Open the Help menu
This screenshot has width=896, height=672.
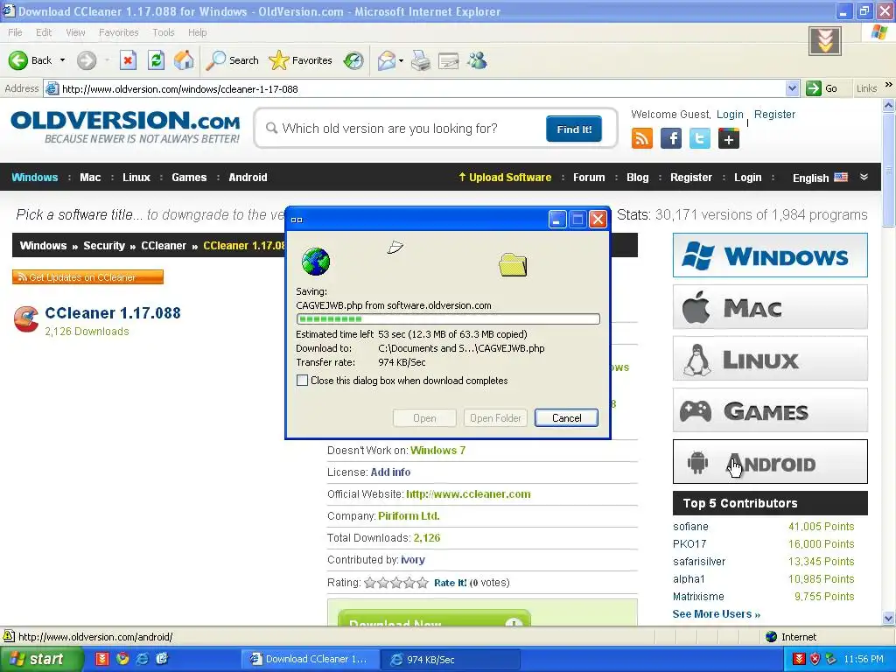(x=197, y=32)
